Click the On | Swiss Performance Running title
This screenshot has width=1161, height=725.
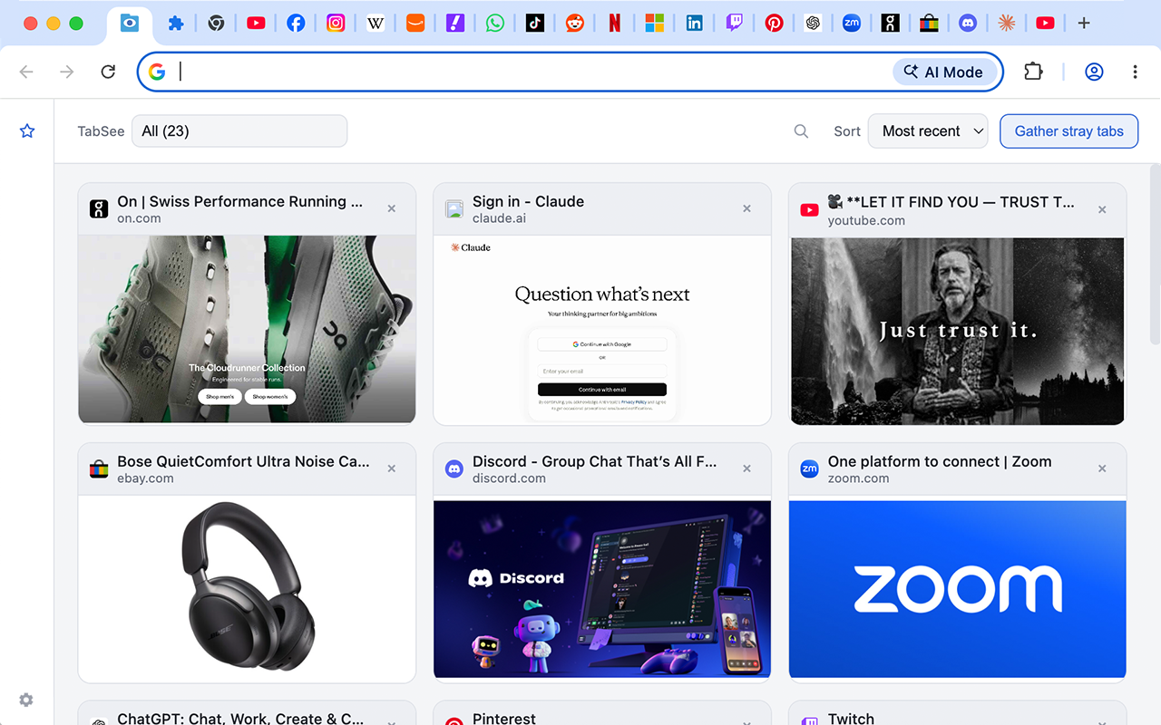click(239, 201)
